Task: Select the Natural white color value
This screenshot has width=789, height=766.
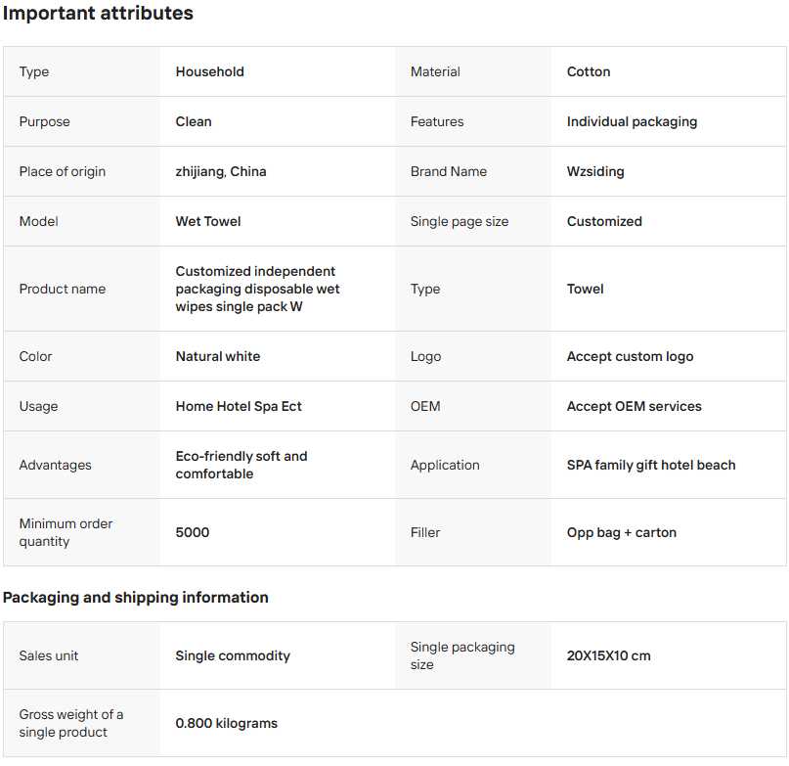Action: (x=218, y=356)
